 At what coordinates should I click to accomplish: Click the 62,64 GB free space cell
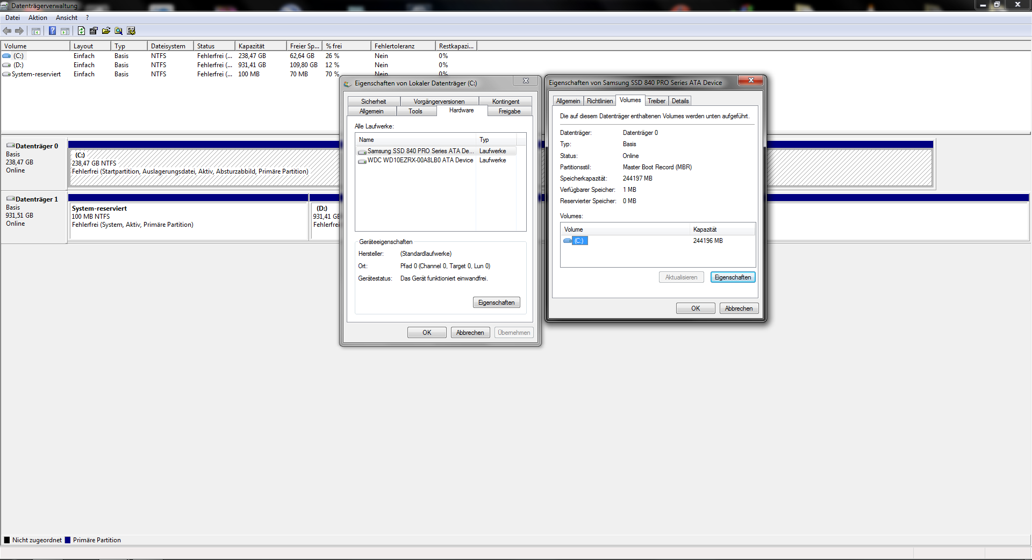coord(302,56)
